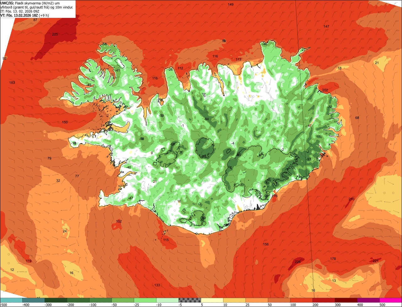This screenshot has height=307, width=402.
Task: Click the value -84 in north-central highlands
Action: pyautogui.click(x=206, y=119)
